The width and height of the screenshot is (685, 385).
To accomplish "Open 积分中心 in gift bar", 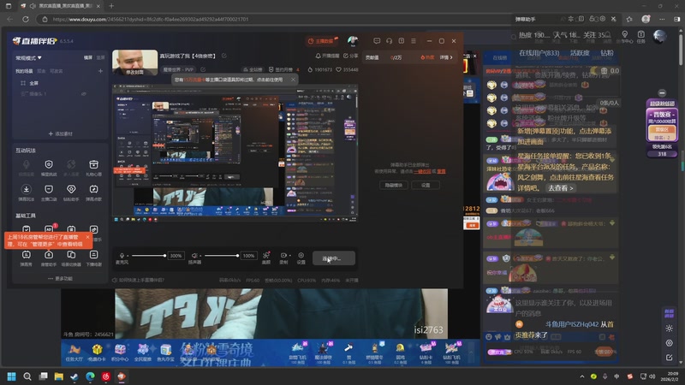I will click(x=120, y=352).
